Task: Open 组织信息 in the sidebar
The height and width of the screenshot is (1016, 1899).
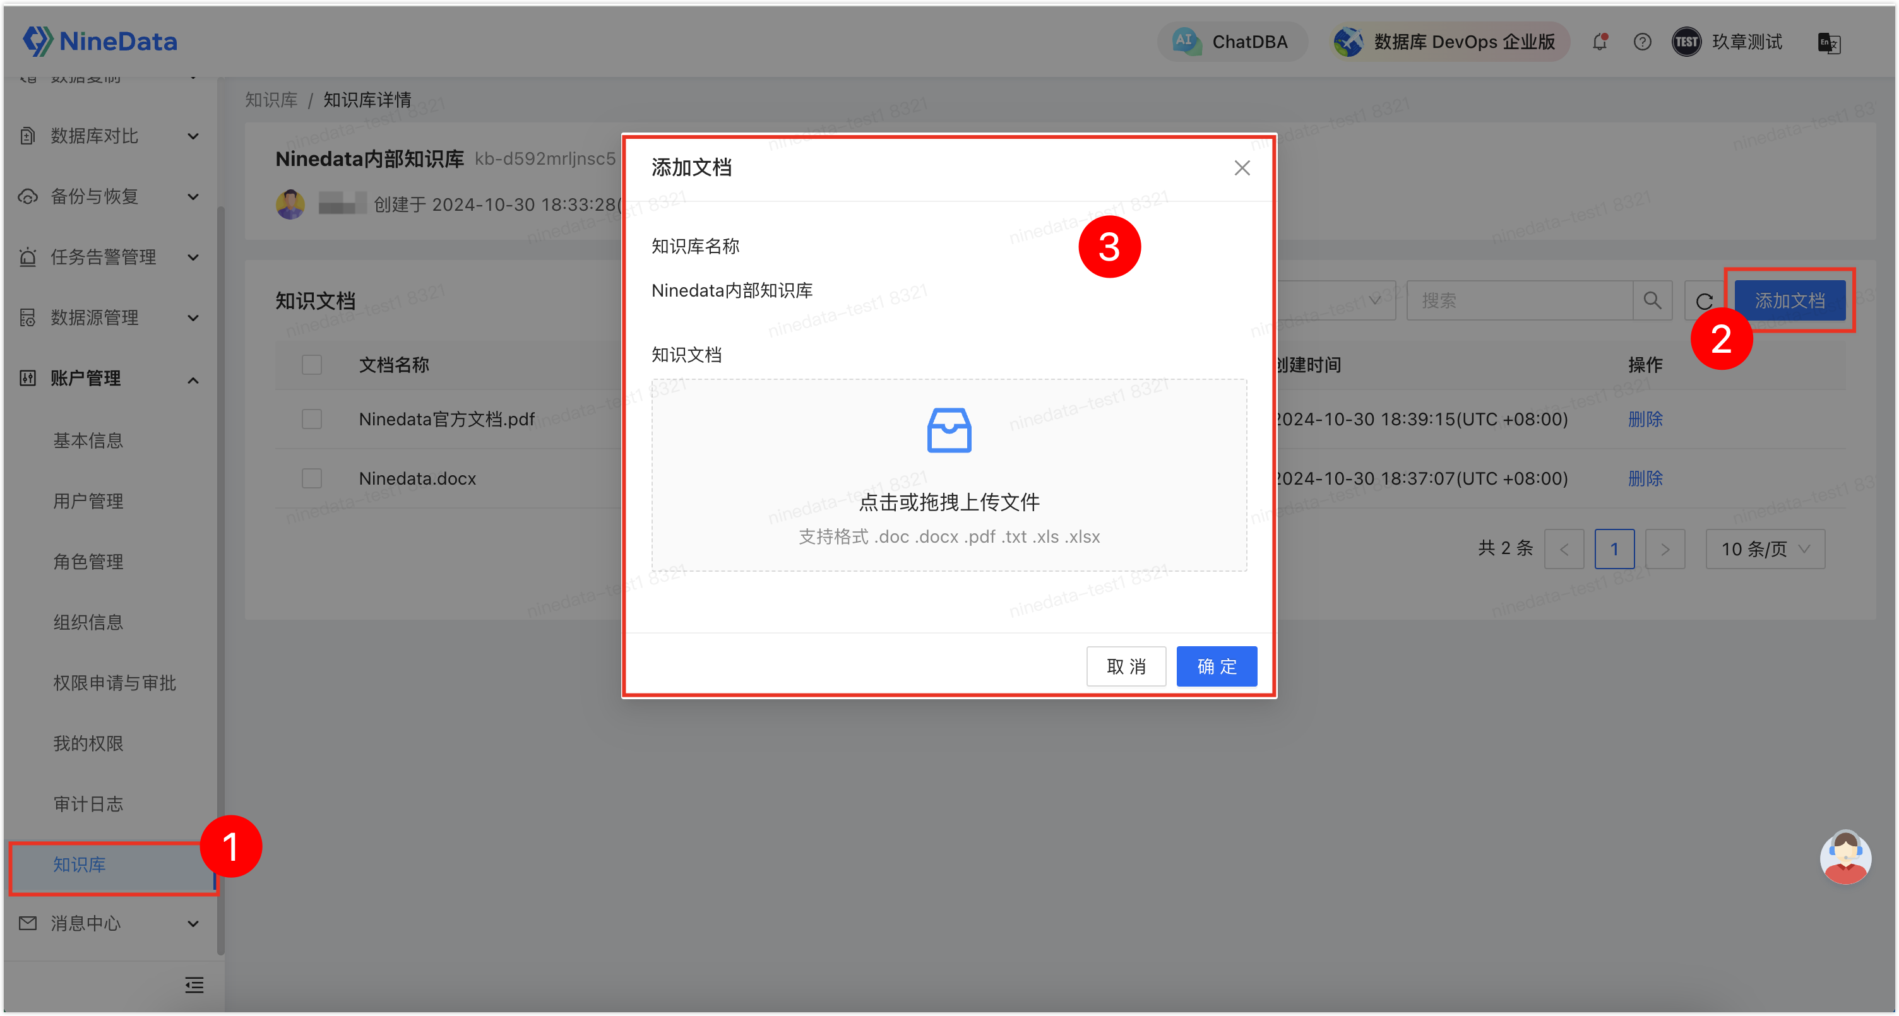Action: 88,623
